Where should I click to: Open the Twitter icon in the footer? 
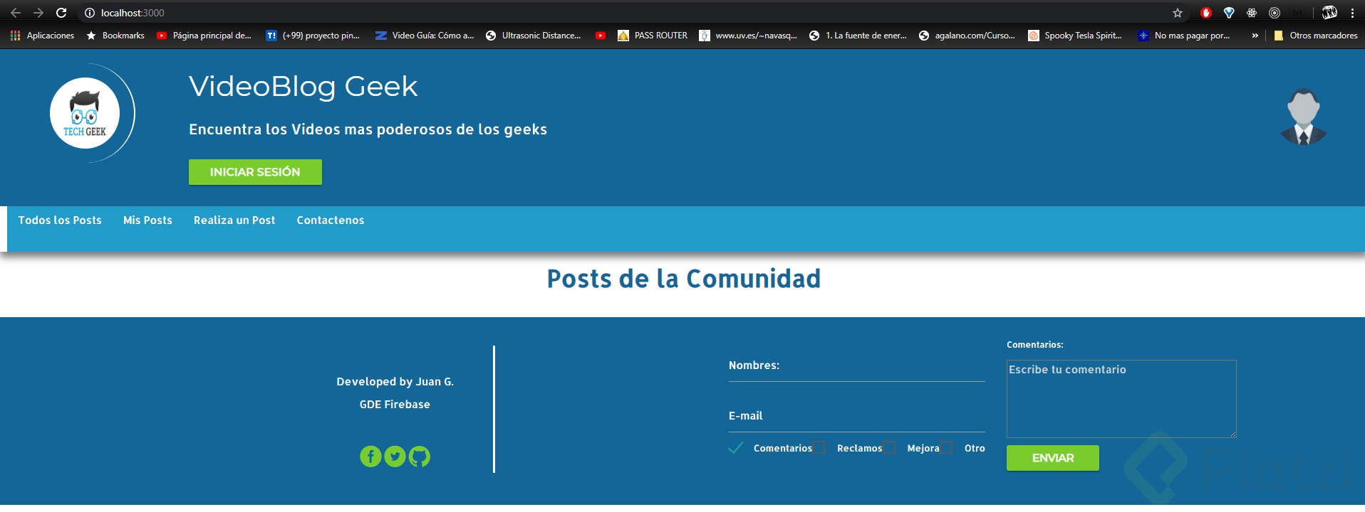[x=395, y=457]
